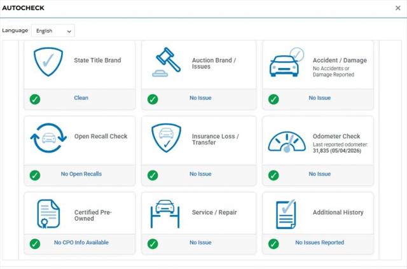Image resolution: width=407 pixels, height=269 pixels.
Task: Open the No CPO Info Available link
Action: (81, 242)
